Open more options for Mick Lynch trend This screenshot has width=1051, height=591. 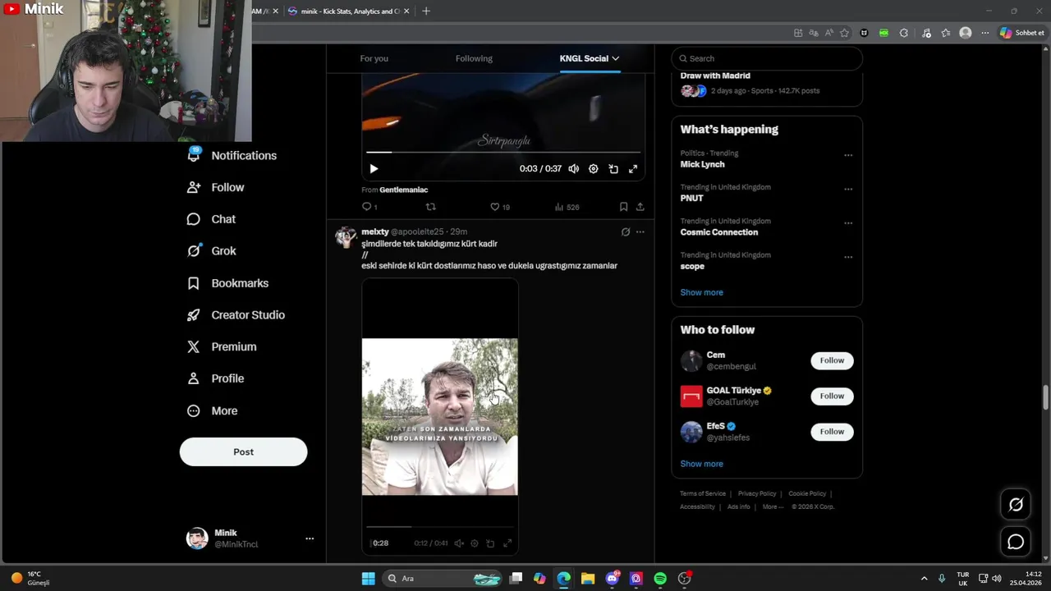[848, 155]
